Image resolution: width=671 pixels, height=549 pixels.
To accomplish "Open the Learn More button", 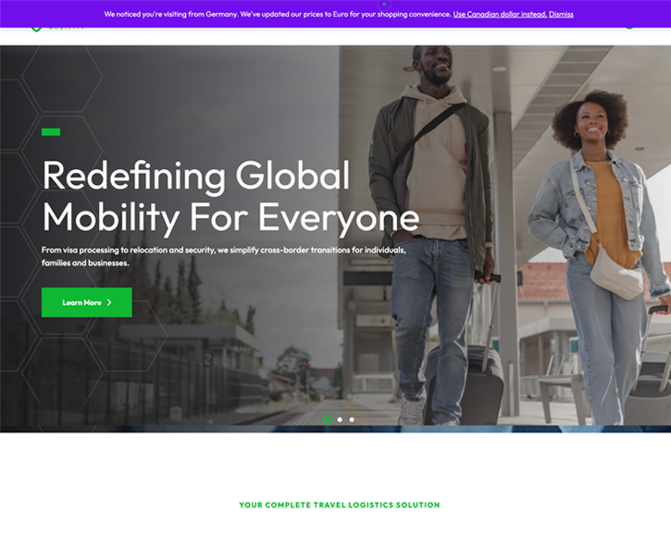I will (x=87, y=302).
